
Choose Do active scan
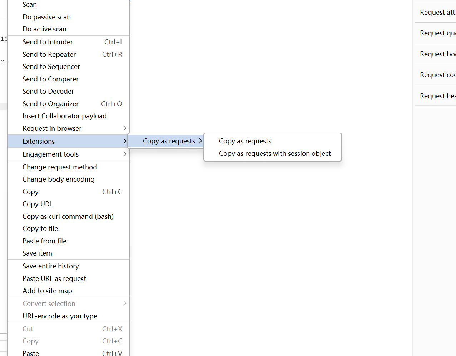pyautogui.click(x=44, y=29)
